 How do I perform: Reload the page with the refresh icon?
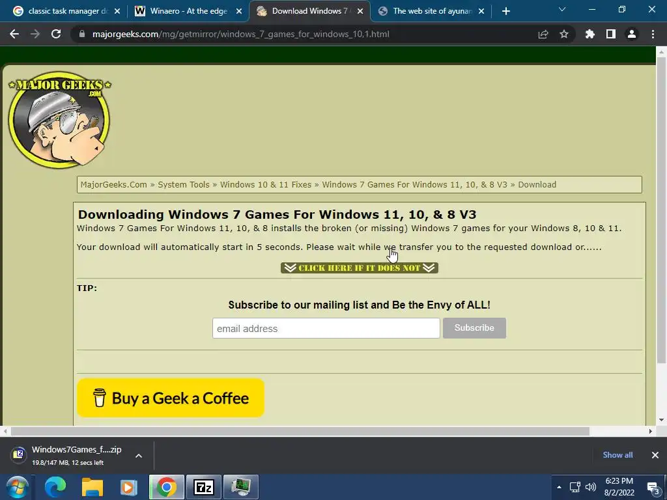point(56,34)
